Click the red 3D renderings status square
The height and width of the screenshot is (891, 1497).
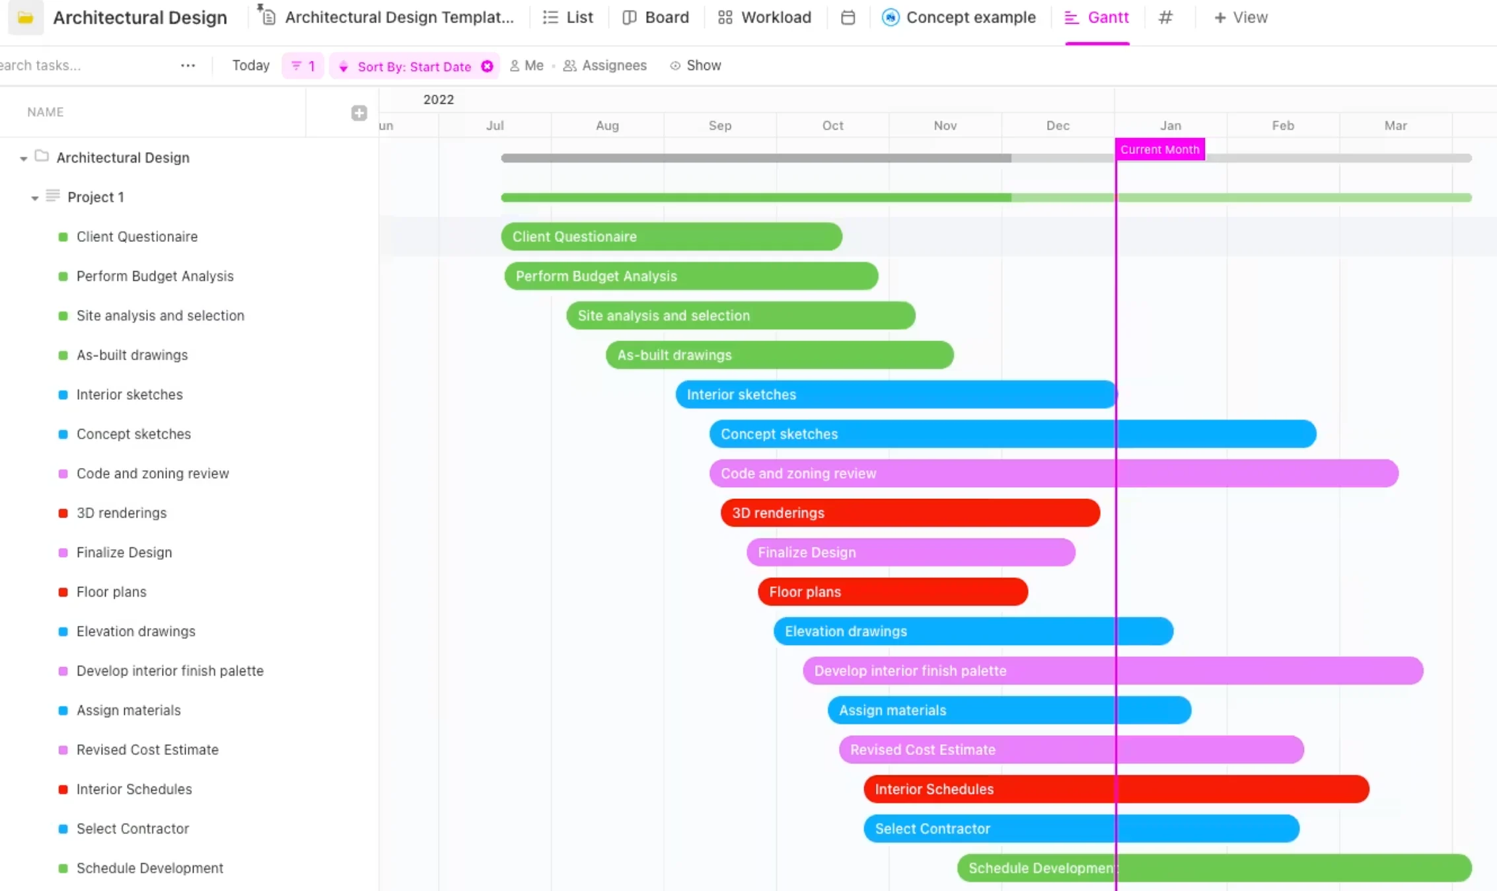pos(63,513)
